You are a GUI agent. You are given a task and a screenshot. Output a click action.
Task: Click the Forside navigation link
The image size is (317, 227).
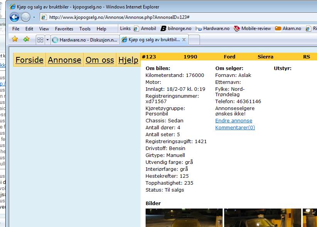tap(30, 60)
